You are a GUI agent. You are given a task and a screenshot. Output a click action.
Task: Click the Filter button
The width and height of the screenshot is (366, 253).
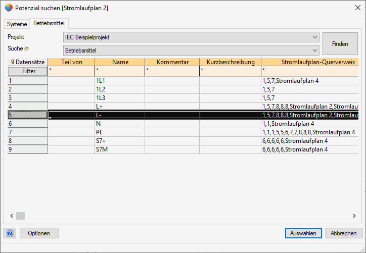pyautogui.click(x=28, y=71)
